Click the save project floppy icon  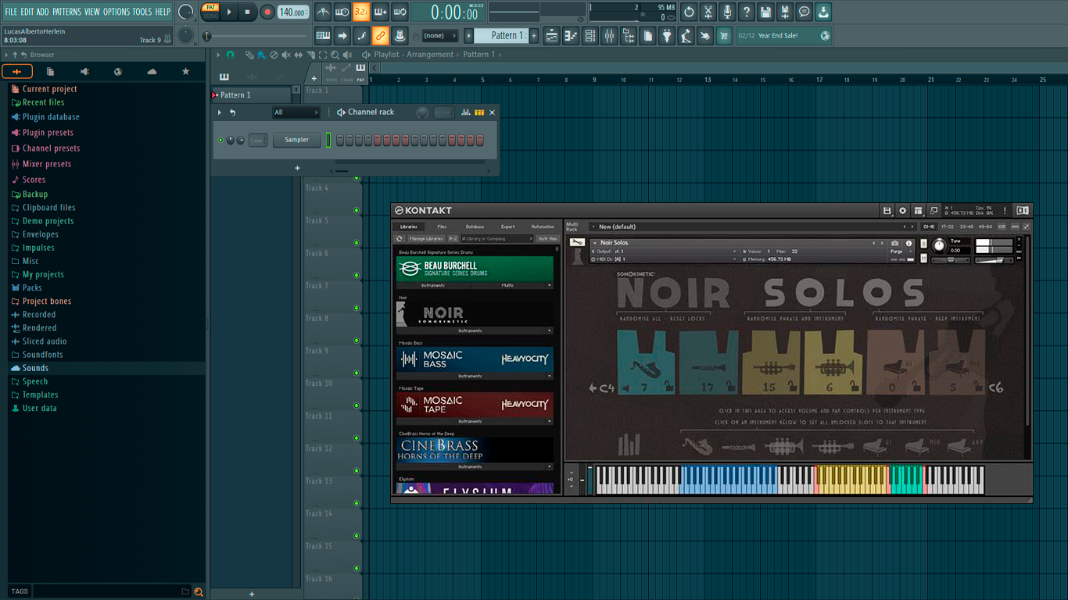pyautogui.click(x=765, y=12)
